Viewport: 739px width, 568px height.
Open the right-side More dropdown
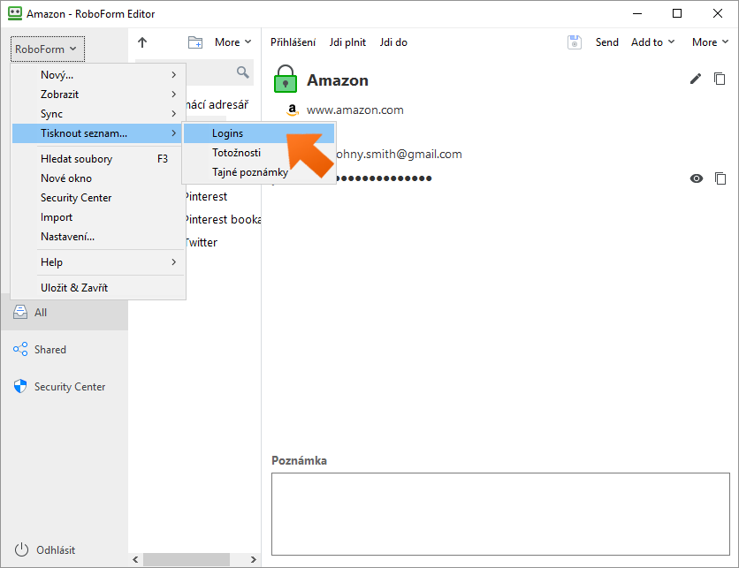(710, 42)
